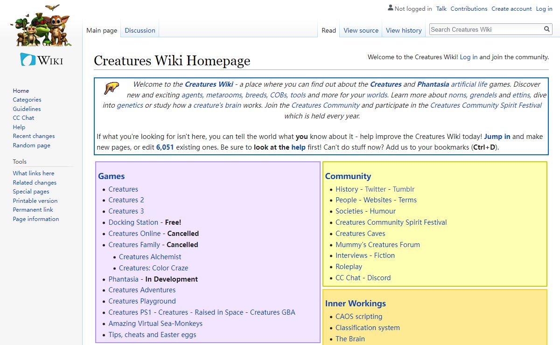
Task: Open Printable version
Action: point(35,200)
